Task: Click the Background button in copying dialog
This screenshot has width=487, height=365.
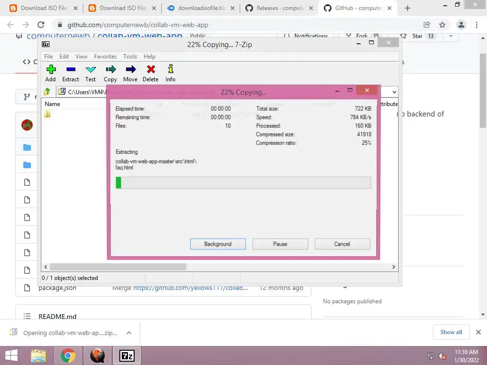Action: [218, 244]
